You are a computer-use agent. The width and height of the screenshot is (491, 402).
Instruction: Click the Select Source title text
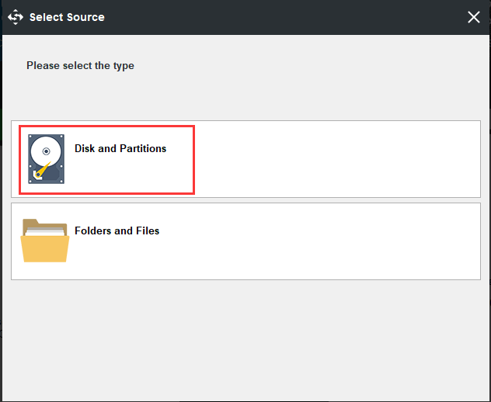pyautogui.click(x=67, y=17)
